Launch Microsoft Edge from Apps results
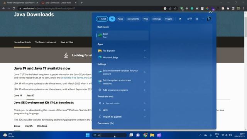This screenshot has height=139, width=247. (x=122, y=58)
